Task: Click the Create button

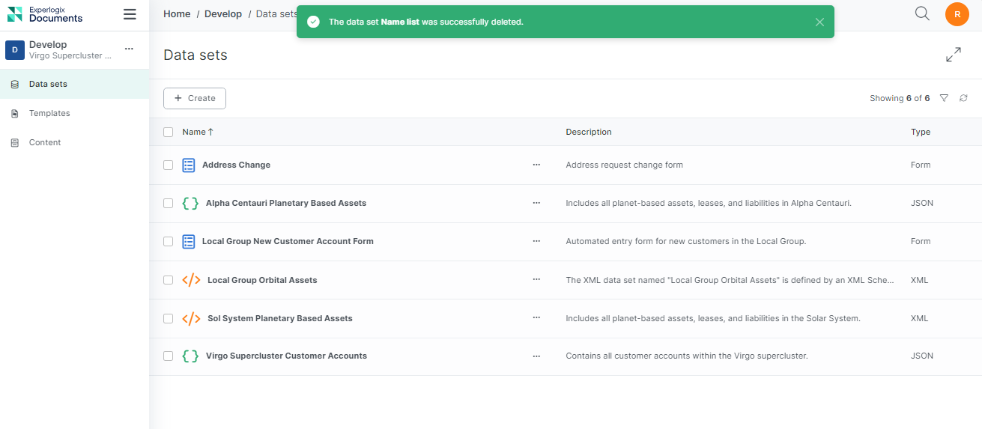Action: coord(195,98)
